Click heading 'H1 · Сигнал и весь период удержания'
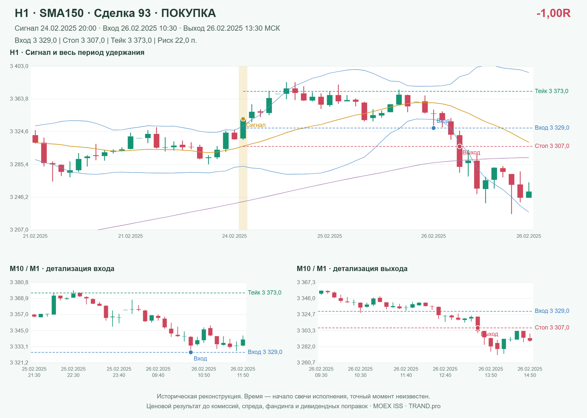The height and width of the screenshot is (418, 587). pyautogui.click(x=77, y=53)
